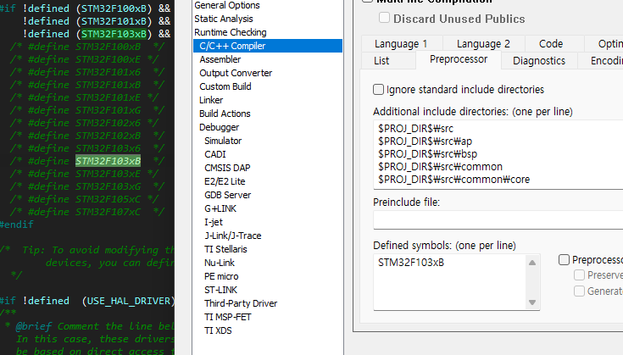Select ST-LINK debugger option

220,290
